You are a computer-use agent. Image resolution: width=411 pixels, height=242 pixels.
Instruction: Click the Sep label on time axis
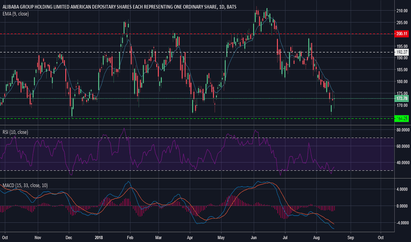pos(351,238)
